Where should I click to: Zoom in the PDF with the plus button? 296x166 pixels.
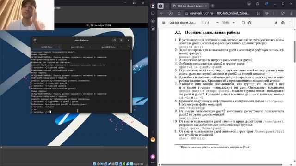pyautogui.click(x=234, y=23)
